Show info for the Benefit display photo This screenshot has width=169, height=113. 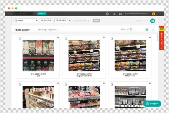[x=104, y=83]
